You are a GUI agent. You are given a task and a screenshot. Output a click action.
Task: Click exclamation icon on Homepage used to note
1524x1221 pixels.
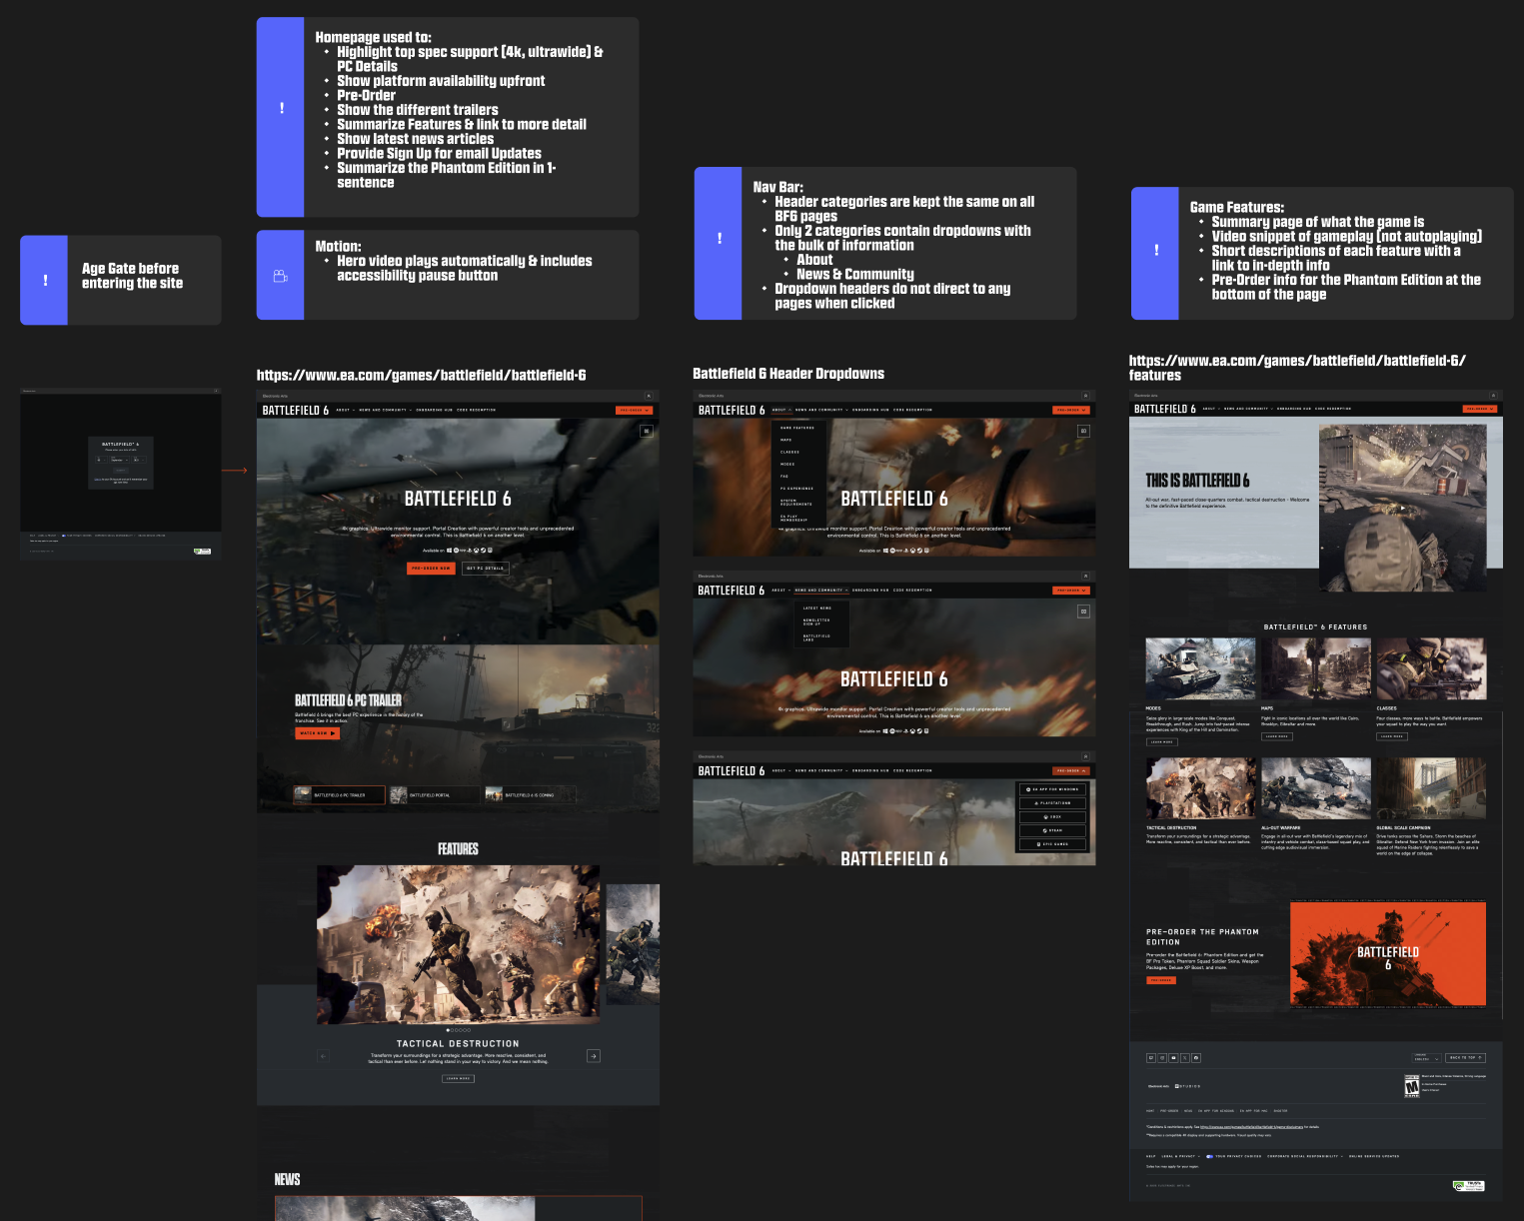click(281, 108)
